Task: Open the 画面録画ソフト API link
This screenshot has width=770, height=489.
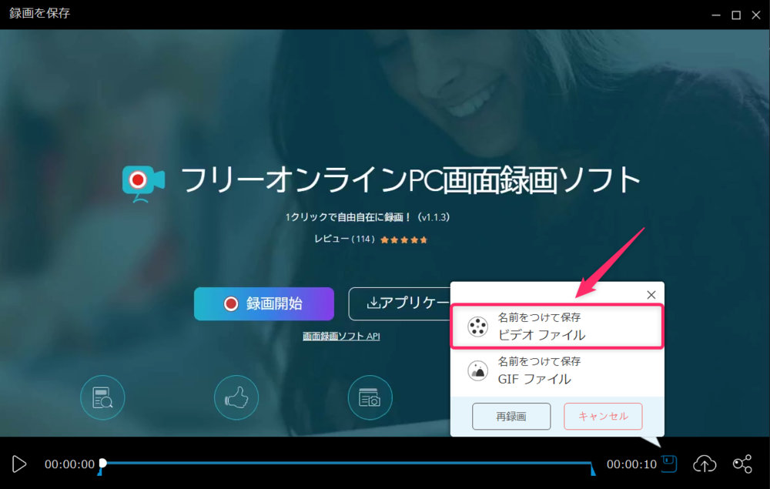Action: pyautogui.click(x=341, y=337)
